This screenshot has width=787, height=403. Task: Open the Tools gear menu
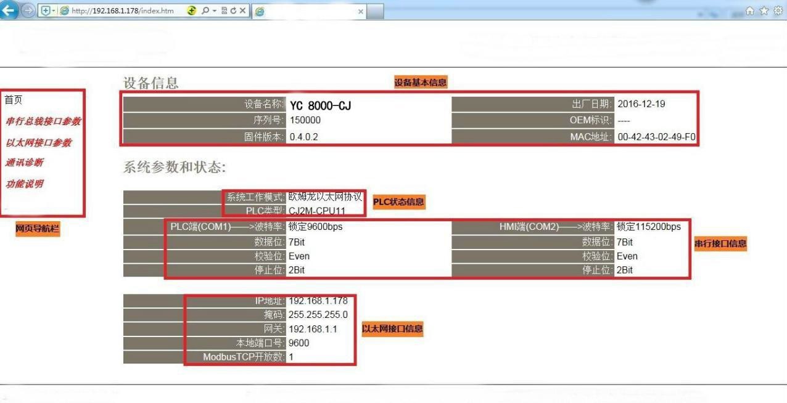pos(780,10)
